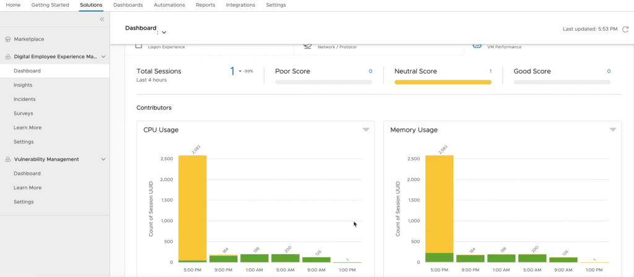Click the yellow Neutral Score progress bar

tap(443, 82)
